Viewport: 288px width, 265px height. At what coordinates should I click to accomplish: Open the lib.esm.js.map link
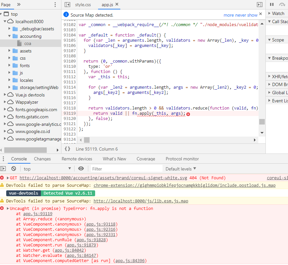(x=141, y=201)
